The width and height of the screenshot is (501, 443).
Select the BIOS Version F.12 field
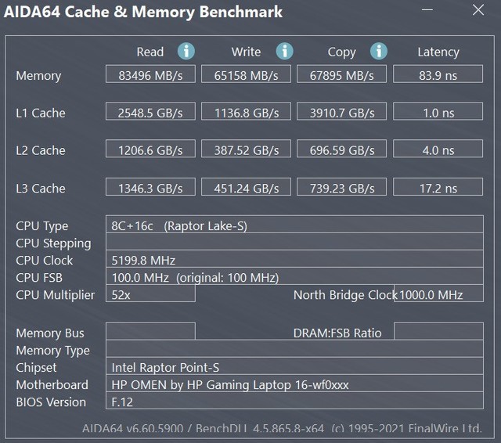click(294, 402)
